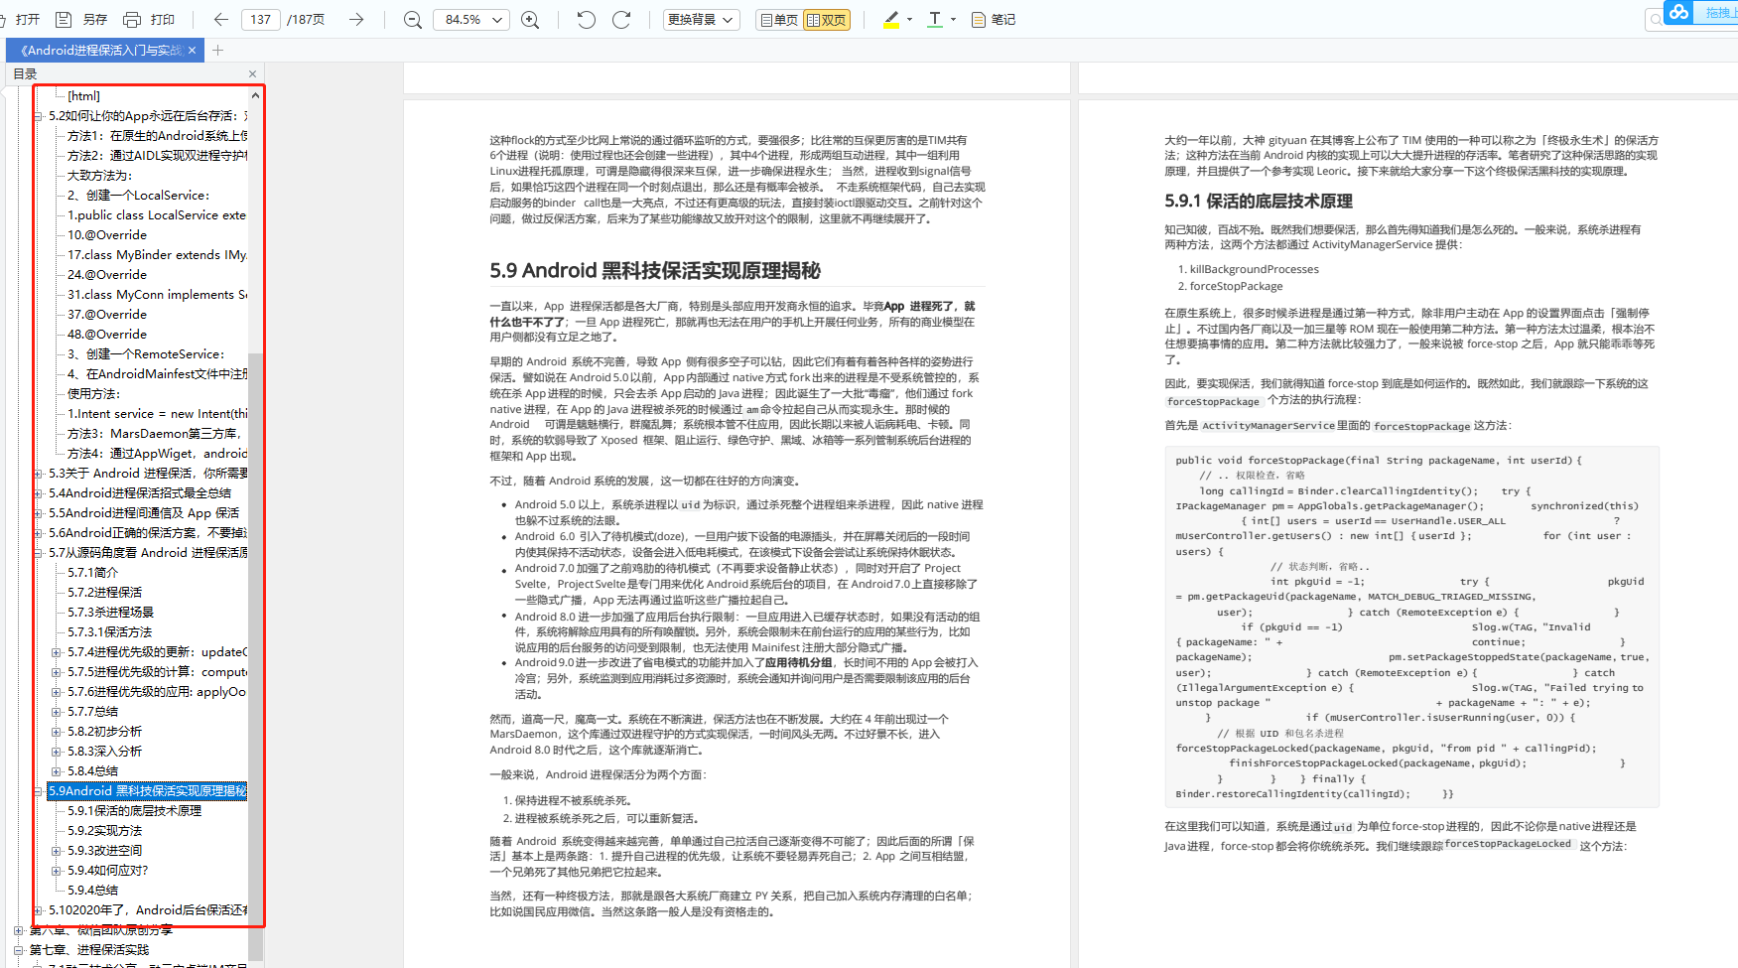The image size is (1738, 968).
Task: Open 5.6Android正确的保活方案 outline item
Action: pos(148,533)
